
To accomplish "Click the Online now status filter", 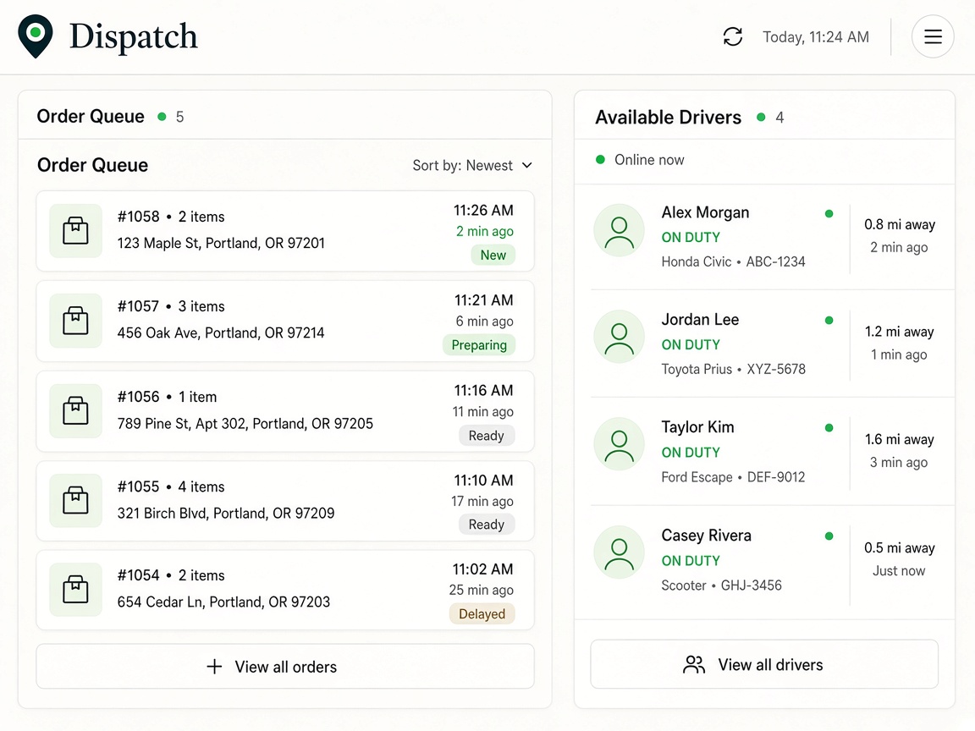I will [640, 160].
